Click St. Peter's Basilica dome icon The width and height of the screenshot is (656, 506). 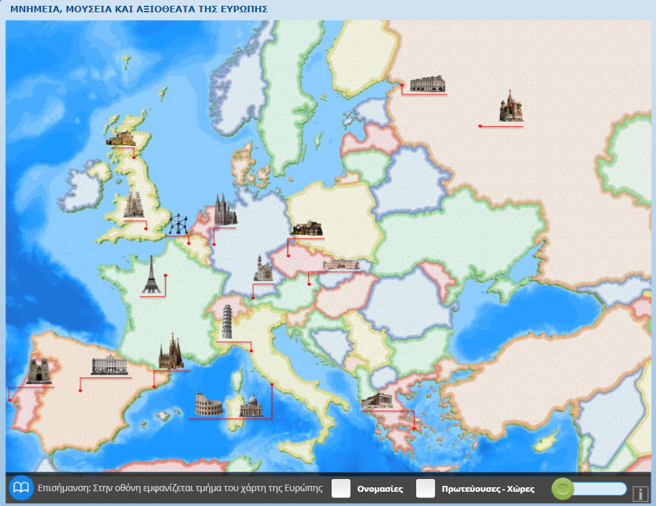(x=252, y=406)
